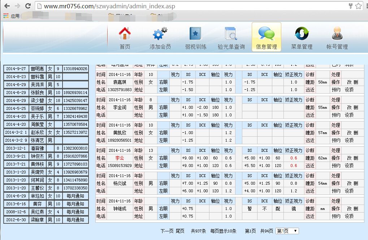Select name 袁嘉琪 in record table

(x=120, y=82)
